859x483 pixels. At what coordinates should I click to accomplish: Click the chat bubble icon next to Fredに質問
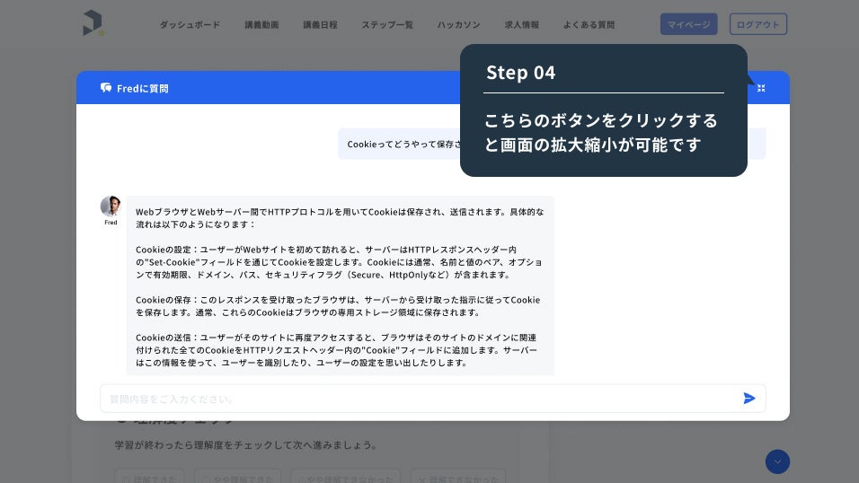106,88
